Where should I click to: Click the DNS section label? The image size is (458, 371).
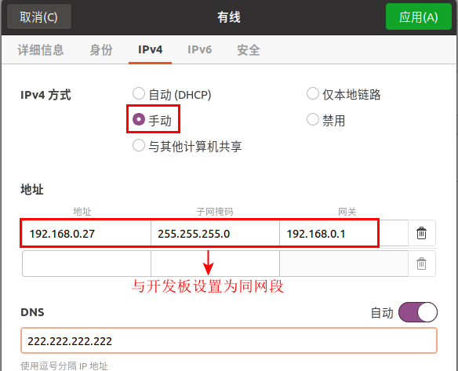[32, 312]
